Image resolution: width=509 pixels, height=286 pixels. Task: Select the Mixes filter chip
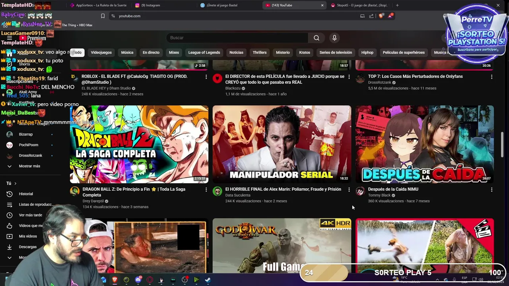click(174, 52)
